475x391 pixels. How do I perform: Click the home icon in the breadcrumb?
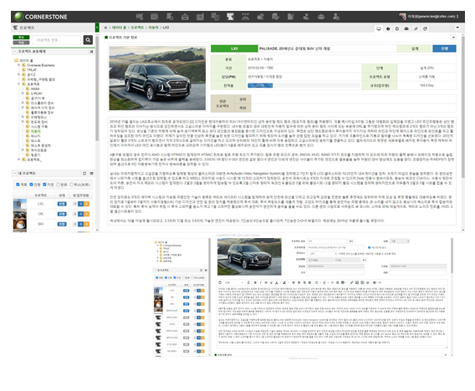[105, 28]
